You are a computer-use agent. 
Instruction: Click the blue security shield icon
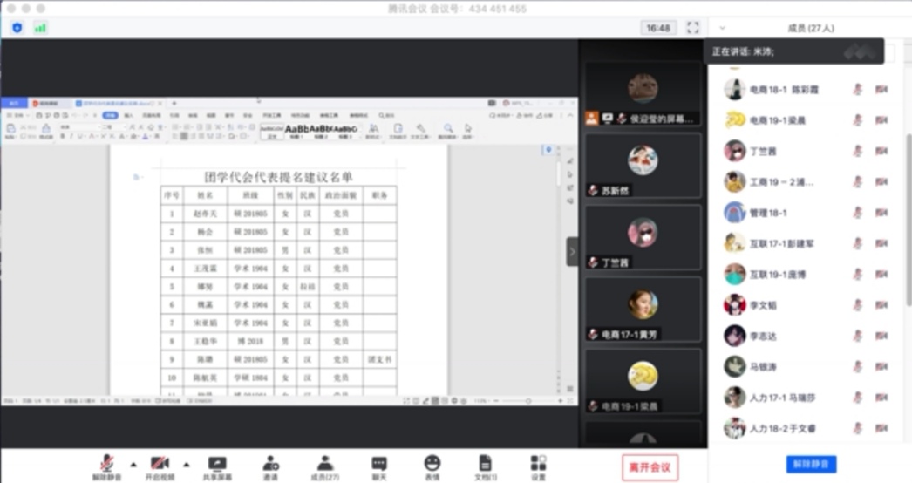[x=17, y=28]
